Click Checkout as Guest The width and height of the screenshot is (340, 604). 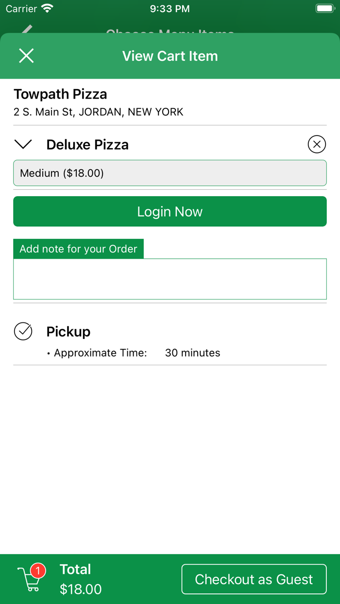point(254,579)
